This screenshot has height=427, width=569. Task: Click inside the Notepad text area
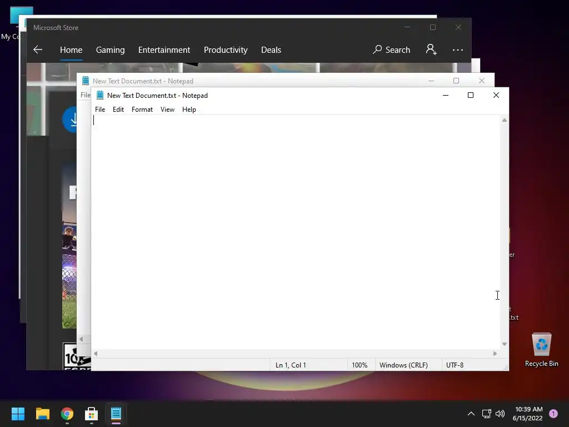[x=296, y=232]
